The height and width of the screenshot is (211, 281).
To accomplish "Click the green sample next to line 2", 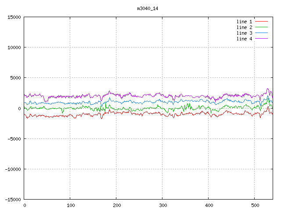I will [261, 27].
